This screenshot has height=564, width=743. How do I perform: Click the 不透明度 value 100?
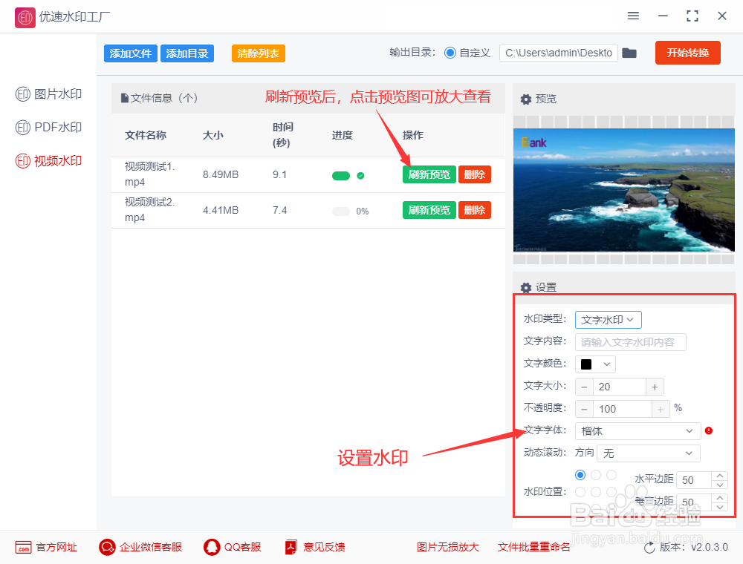622,410
